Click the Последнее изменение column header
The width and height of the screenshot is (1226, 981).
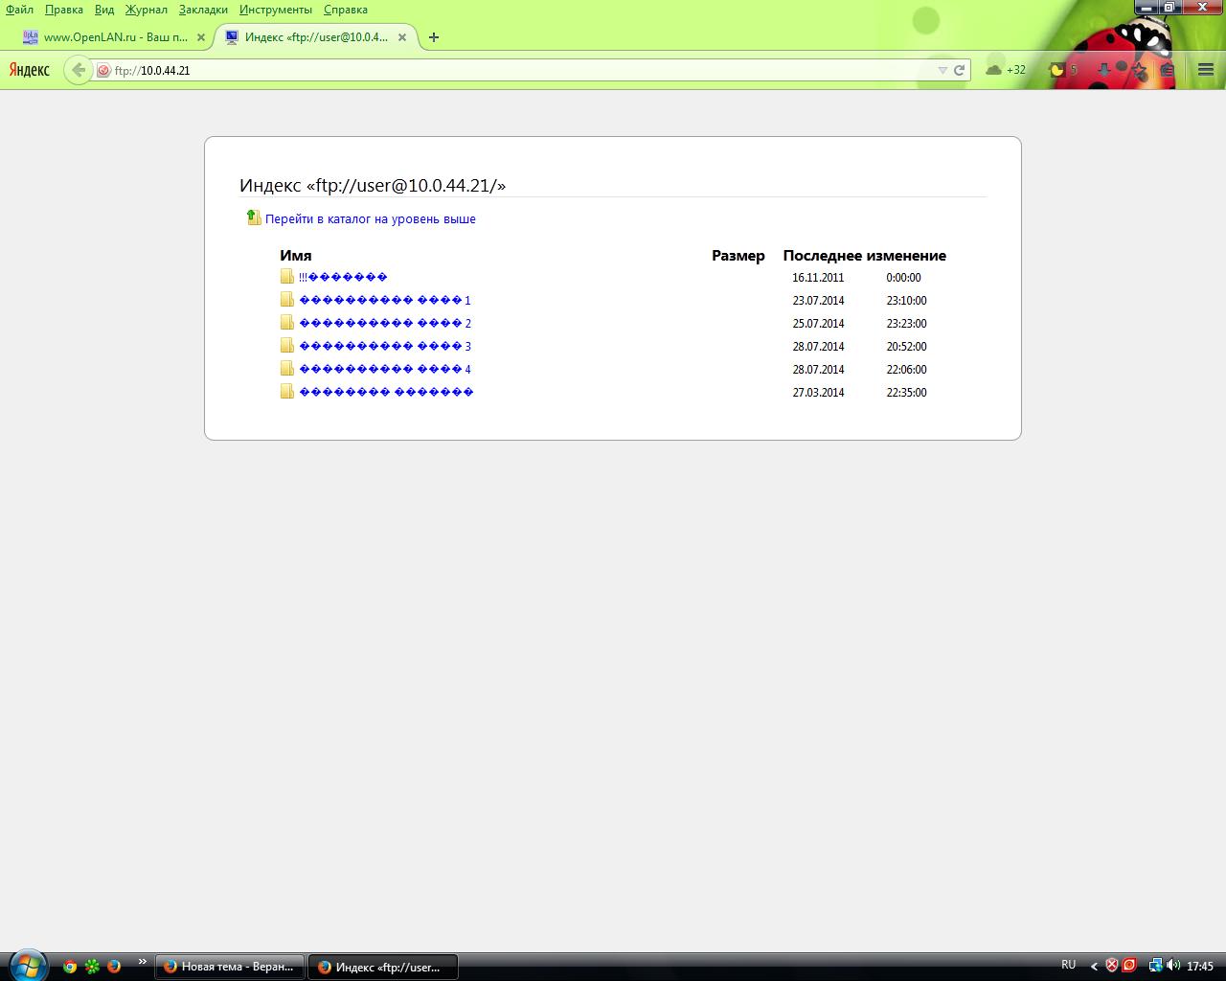(865, 255)
